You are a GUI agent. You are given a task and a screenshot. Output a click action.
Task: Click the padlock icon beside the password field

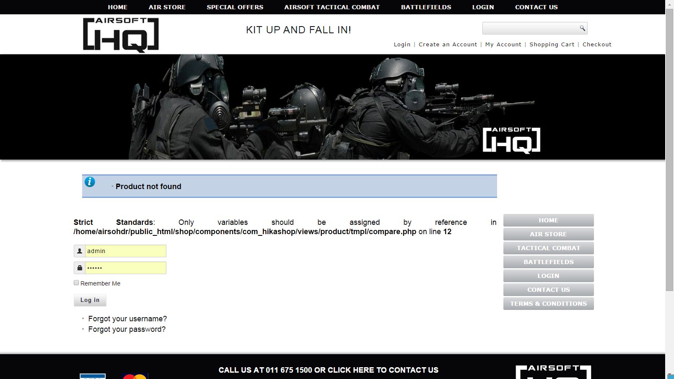[80, 268]
